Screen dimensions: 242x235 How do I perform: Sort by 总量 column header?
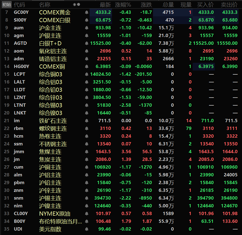pyautogui.click(x=168, y=5)
